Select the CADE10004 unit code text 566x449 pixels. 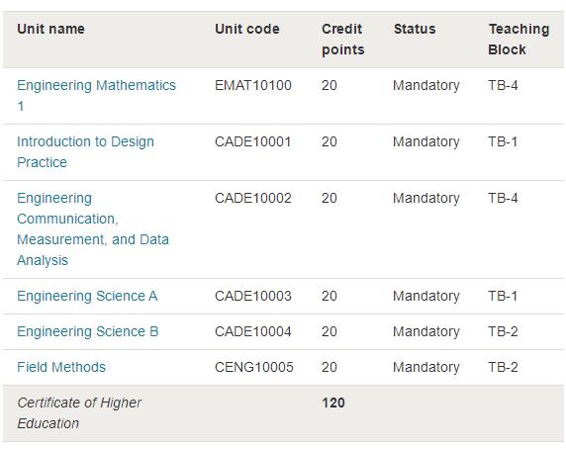[253, 331]
